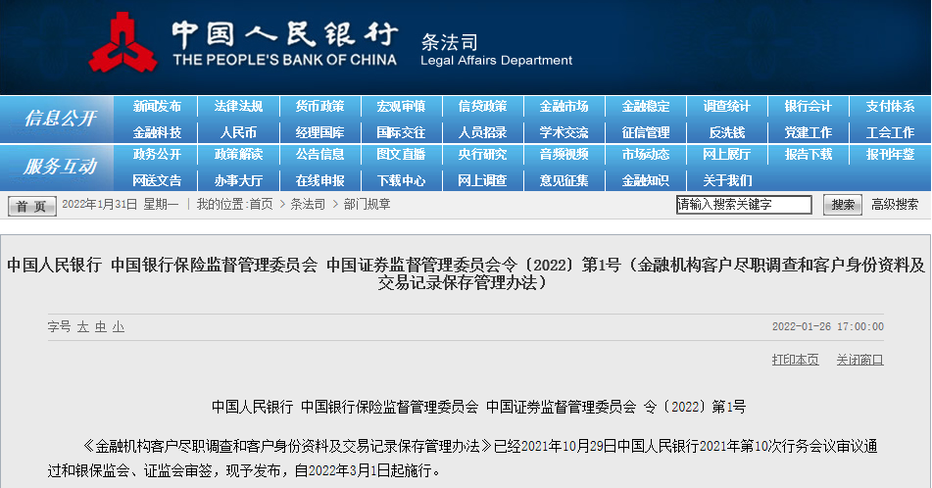Click the 条法司 department title

click(450, 41)
